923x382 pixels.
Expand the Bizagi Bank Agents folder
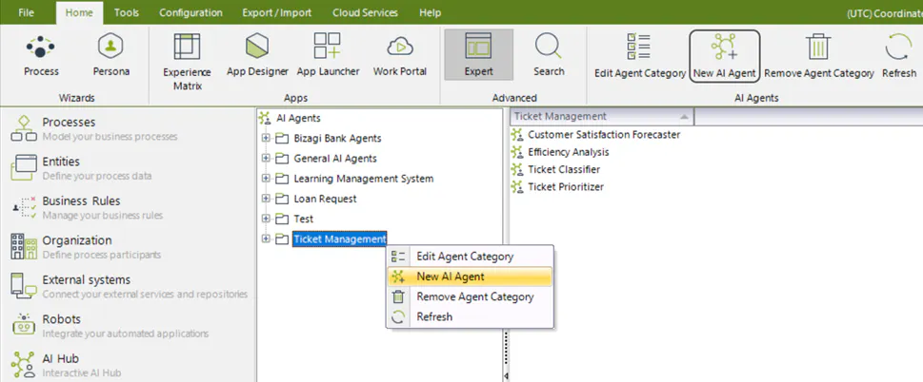(x=266, y=139)
